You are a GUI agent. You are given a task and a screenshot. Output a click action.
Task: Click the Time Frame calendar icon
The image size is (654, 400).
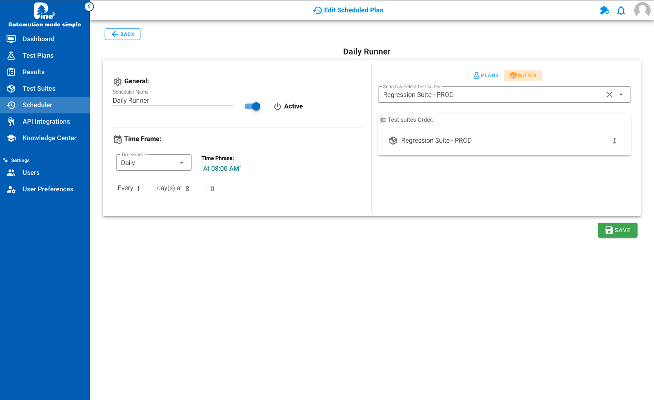118,139
